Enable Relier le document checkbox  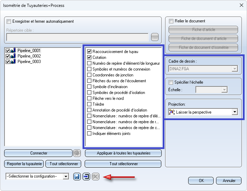point(171,21)
